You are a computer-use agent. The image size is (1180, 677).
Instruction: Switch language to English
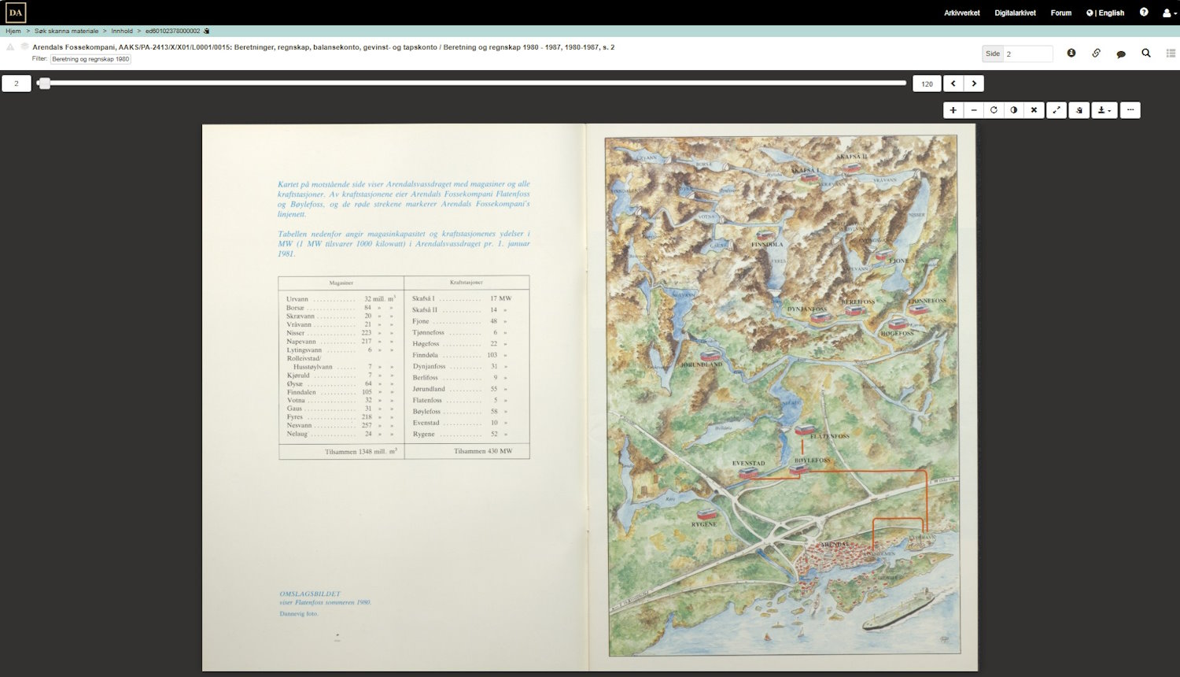pos(1105,13)
